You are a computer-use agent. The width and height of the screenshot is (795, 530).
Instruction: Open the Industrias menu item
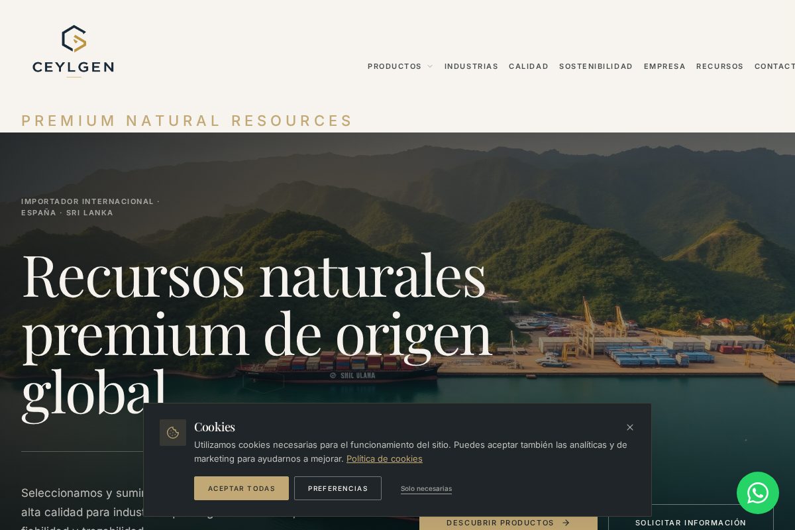[x=471, y=66]
